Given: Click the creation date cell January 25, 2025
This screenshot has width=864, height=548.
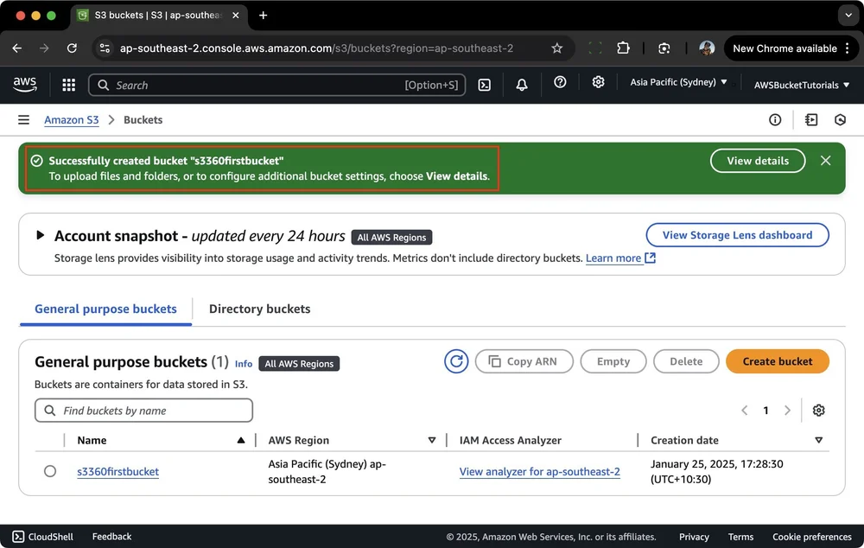Looking at the screenshot, I should coord(716,471).
